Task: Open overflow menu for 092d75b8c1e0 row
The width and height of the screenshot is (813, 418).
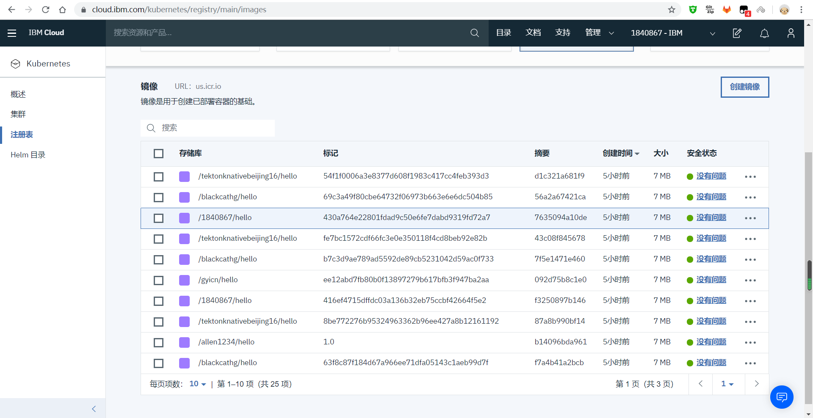Action: 750,280
